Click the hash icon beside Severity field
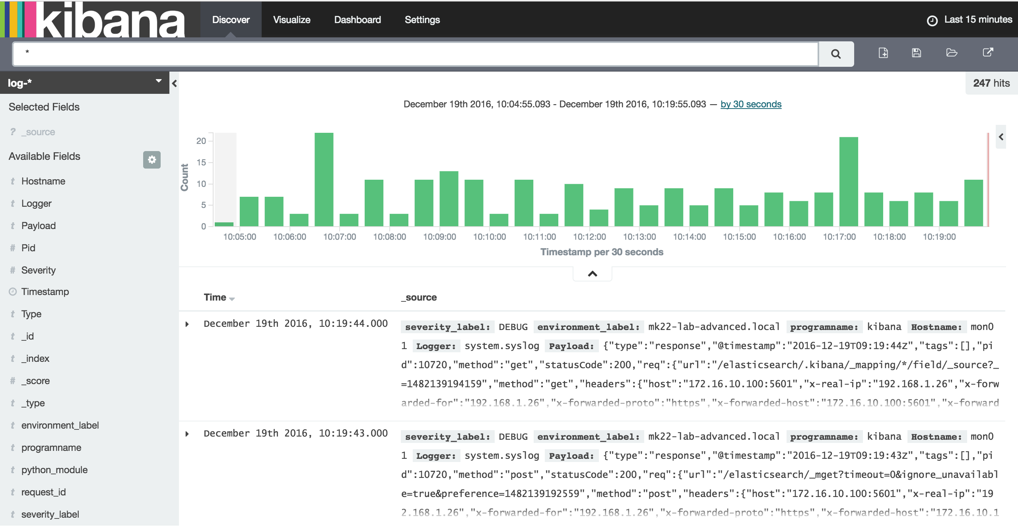Viewport: 1018px width, 528px height. tap(13, 270)
